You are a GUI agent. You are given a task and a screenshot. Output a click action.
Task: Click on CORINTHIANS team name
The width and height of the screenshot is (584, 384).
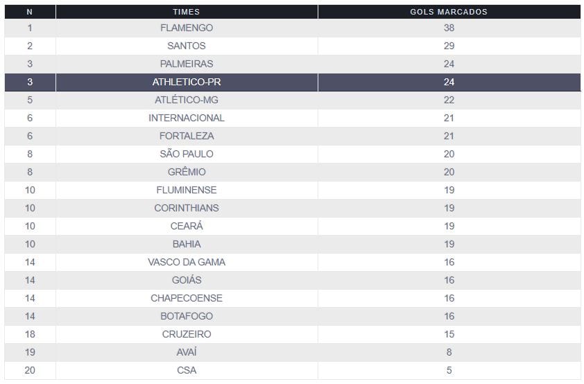(x=186, y=209)
